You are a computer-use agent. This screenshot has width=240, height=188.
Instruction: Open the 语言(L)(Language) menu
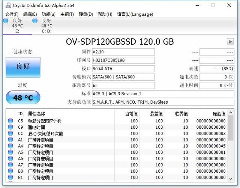pos(135,14)
